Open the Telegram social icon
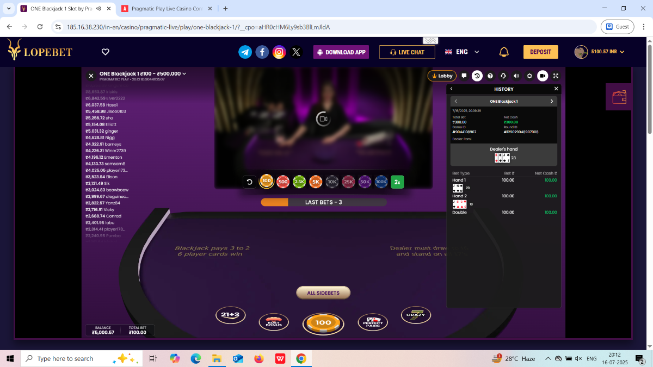The image size is (653, 367). tap(245, 52)
